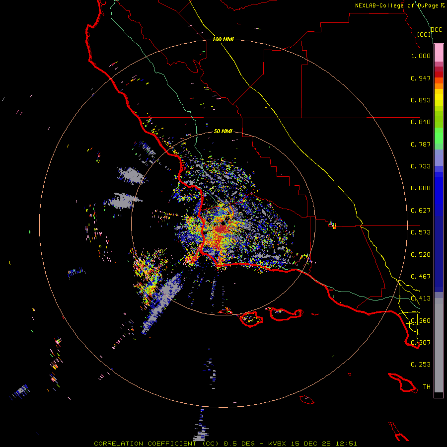Viewport: 447px width, 447px height.
Task: Click the radar site center marker
Action: [x=223, y=223]
